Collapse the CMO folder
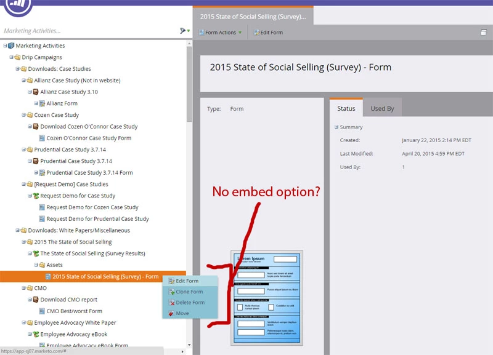 tap(23, 288)
